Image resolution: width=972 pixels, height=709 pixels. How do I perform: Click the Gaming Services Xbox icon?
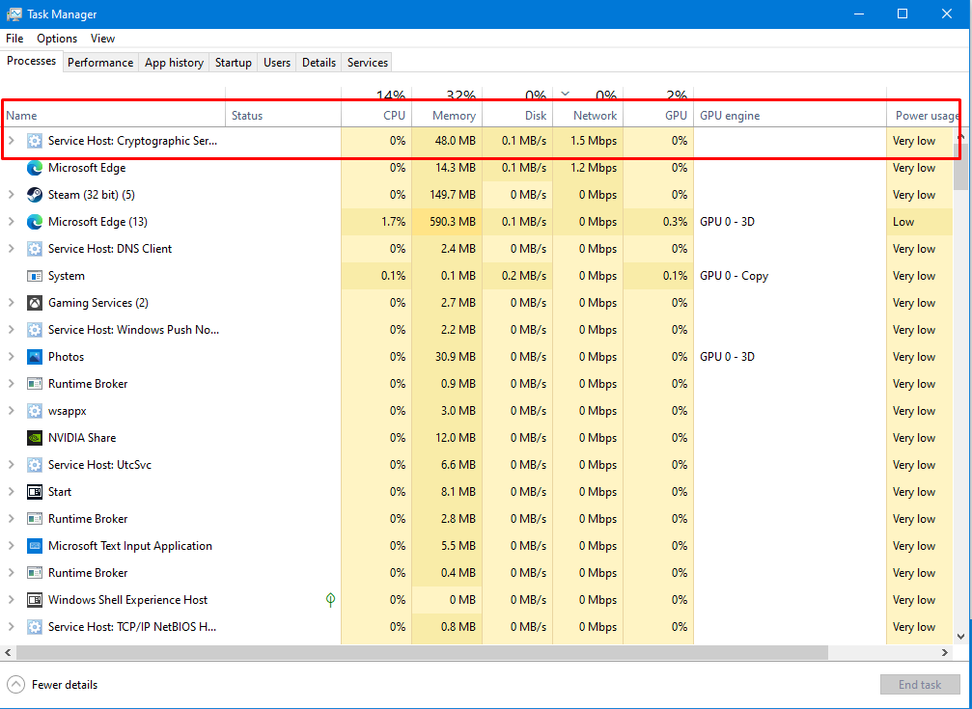click(x=35, y=303)
